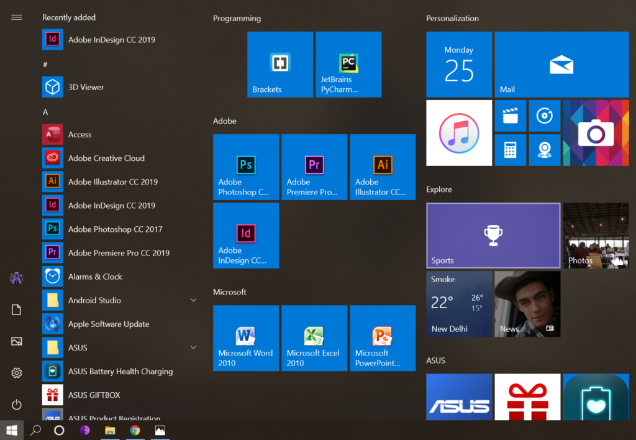This screenshot has height=440, width=636.
Task: Click the 'A' alphabet header
Action: [x=45, y=112]
